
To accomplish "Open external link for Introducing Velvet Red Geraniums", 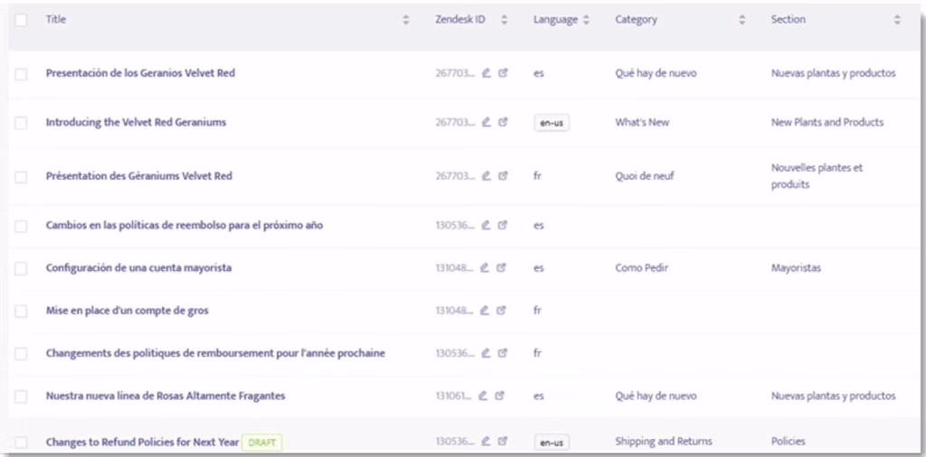I will point(503,123).
